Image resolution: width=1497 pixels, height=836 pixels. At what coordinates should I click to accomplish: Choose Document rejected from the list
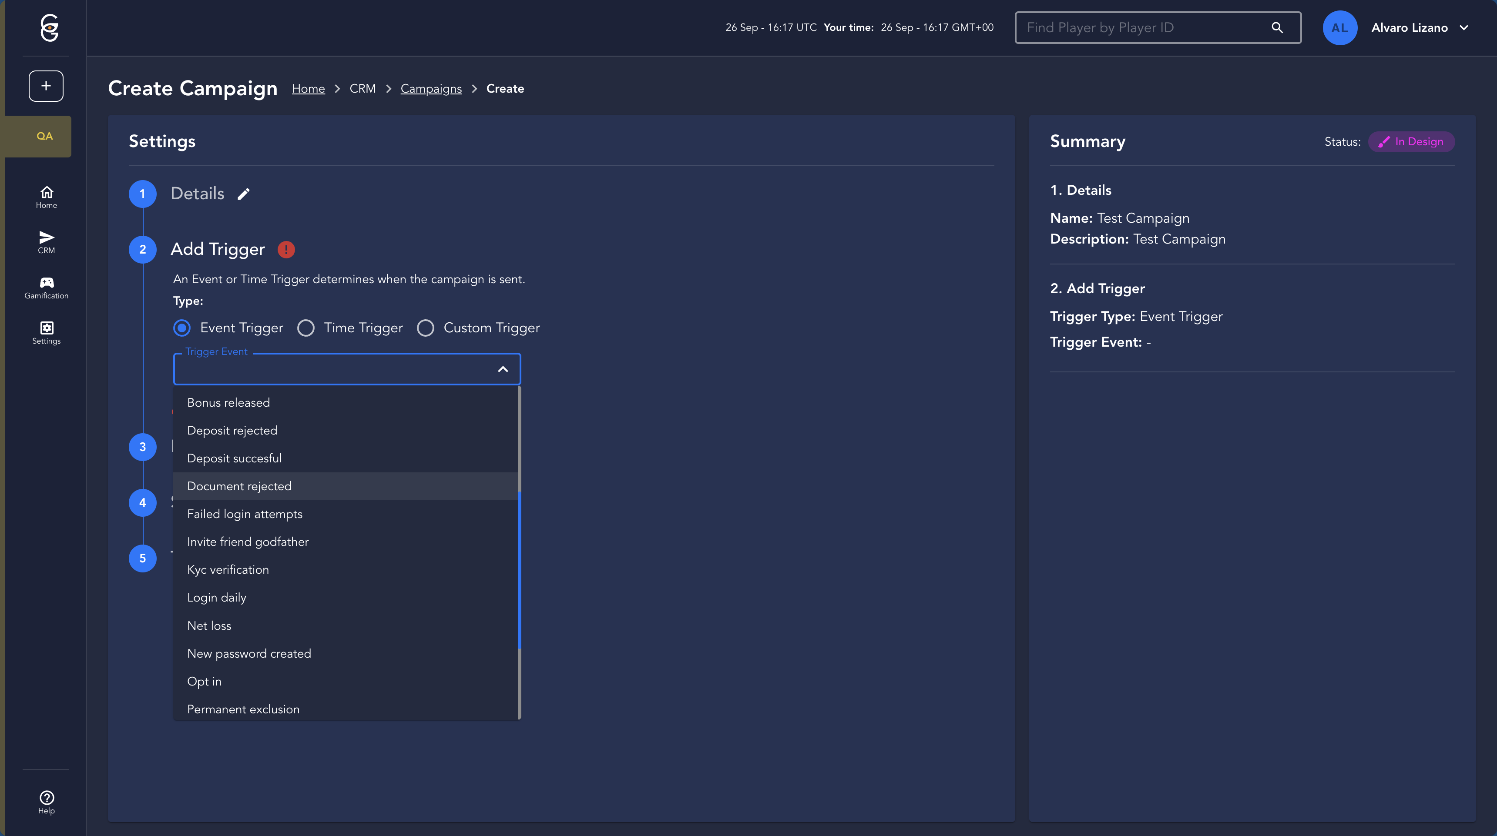tap(239, 486)
